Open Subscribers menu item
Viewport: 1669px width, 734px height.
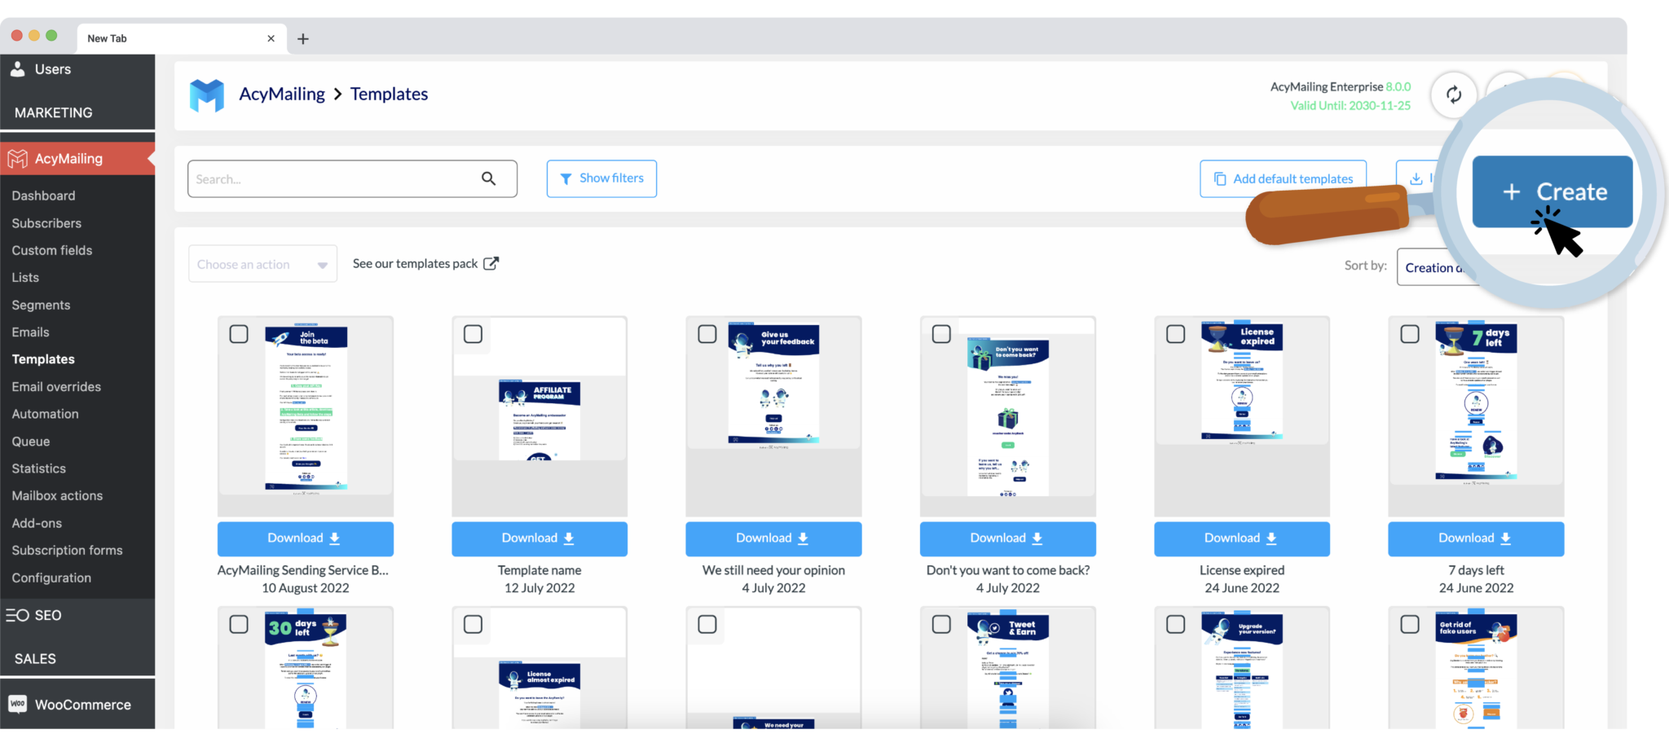(46, 223)
